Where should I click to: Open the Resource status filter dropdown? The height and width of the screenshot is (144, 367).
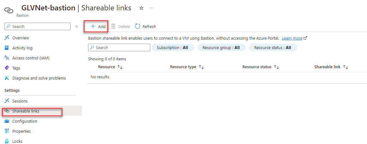coord(273,47)
